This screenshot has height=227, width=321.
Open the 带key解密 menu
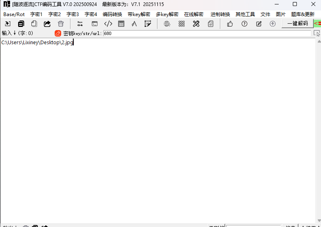[139, 14]
